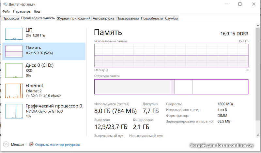Open Открыть монитор ресурсов link

(57, 145)
